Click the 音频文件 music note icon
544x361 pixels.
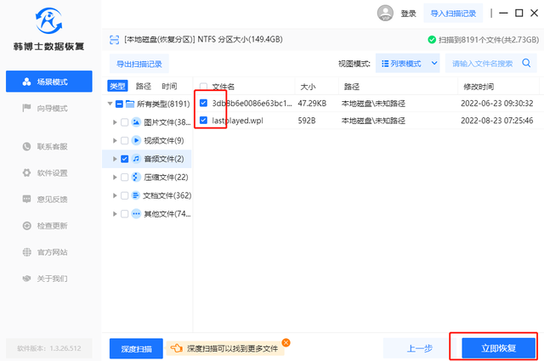pyautogui.click(x=136, y=159)
